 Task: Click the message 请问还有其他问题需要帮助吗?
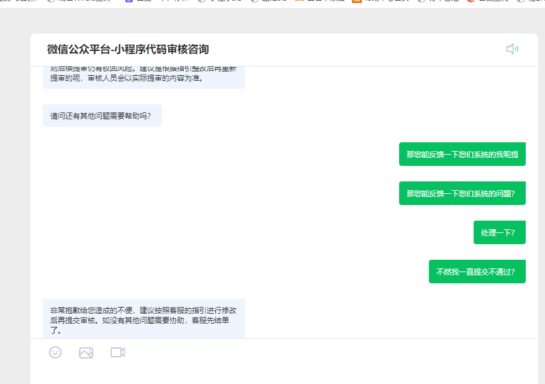(x=102, y=116)
